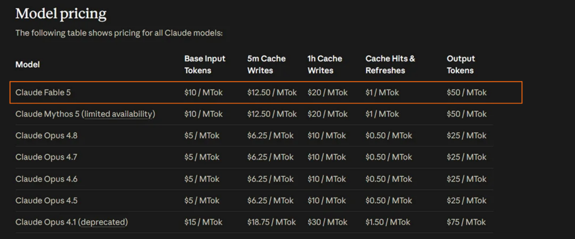Click Claude Opus 4.8 cache hits '$0.50 / MTok'

389,135
